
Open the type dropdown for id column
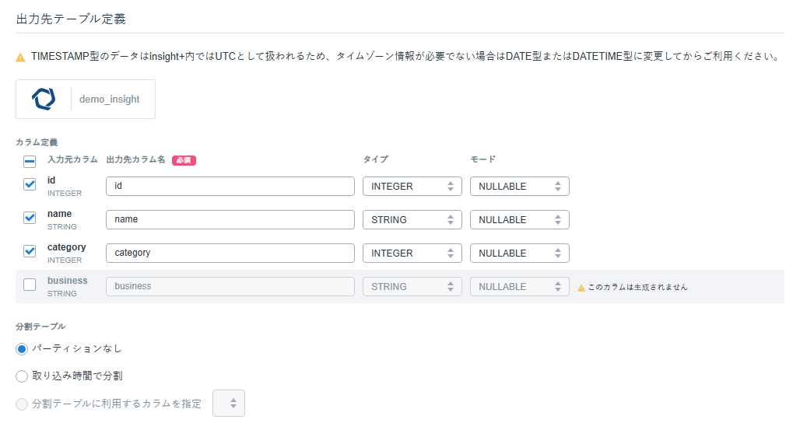pyautogui.click(x=412, y=186)
